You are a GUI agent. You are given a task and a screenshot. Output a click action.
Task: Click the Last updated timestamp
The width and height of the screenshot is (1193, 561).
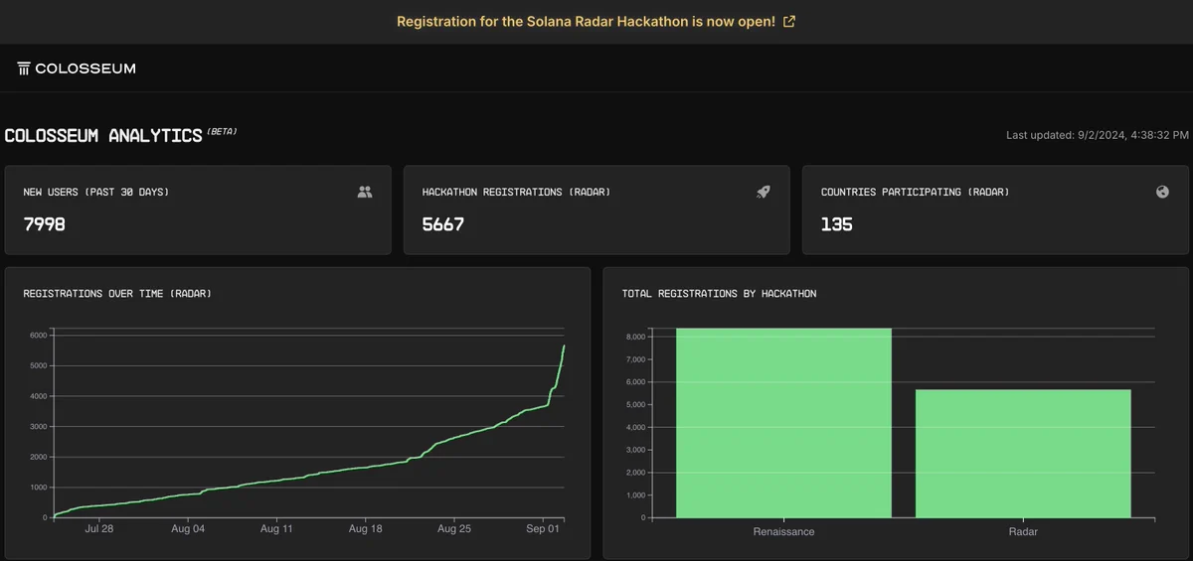pyautogui.click(x=1098, y=135)
